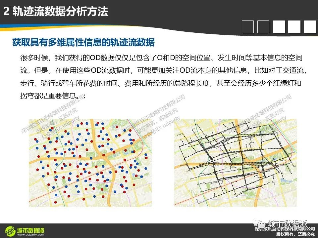The image size is (318, 238).
Task: Open the www.udparty.com link
Action: tap(30, 235)
